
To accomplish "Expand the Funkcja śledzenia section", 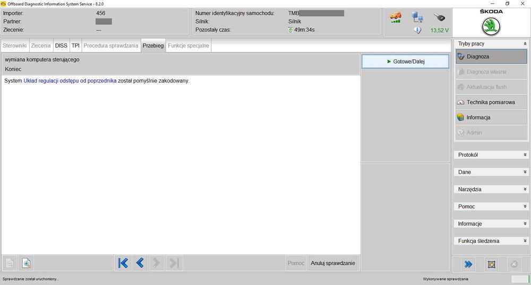I will click(x=525, y=241).
